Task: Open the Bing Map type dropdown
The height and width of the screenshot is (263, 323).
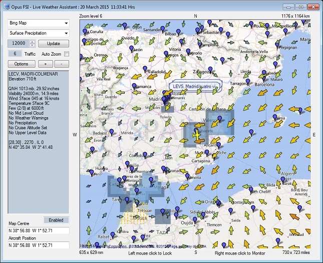Action: (x=39, y=23)
